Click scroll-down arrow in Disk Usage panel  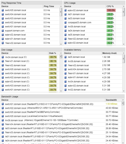(x=61, y=91)
